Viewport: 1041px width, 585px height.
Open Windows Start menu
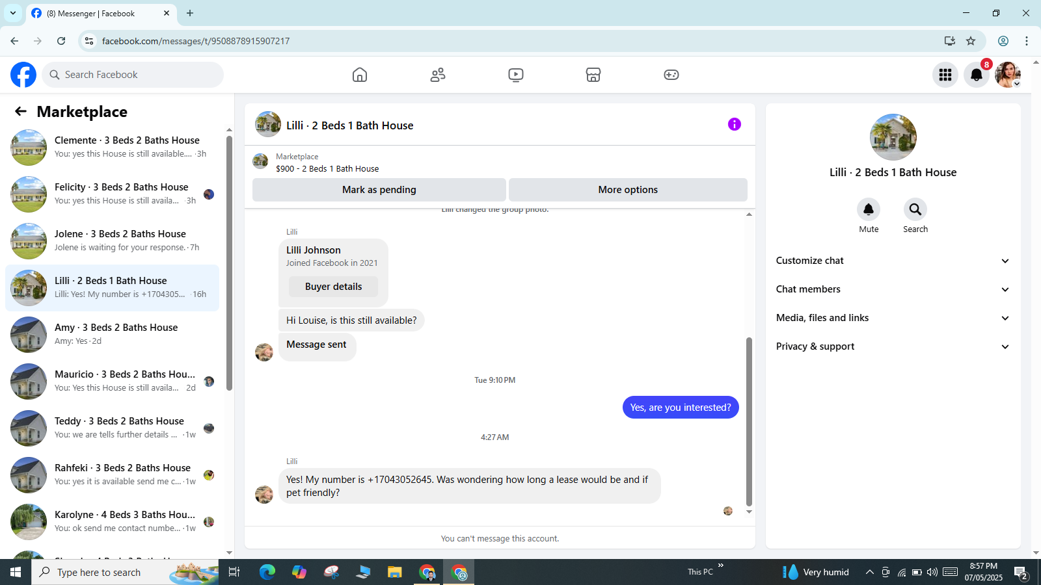16,572
